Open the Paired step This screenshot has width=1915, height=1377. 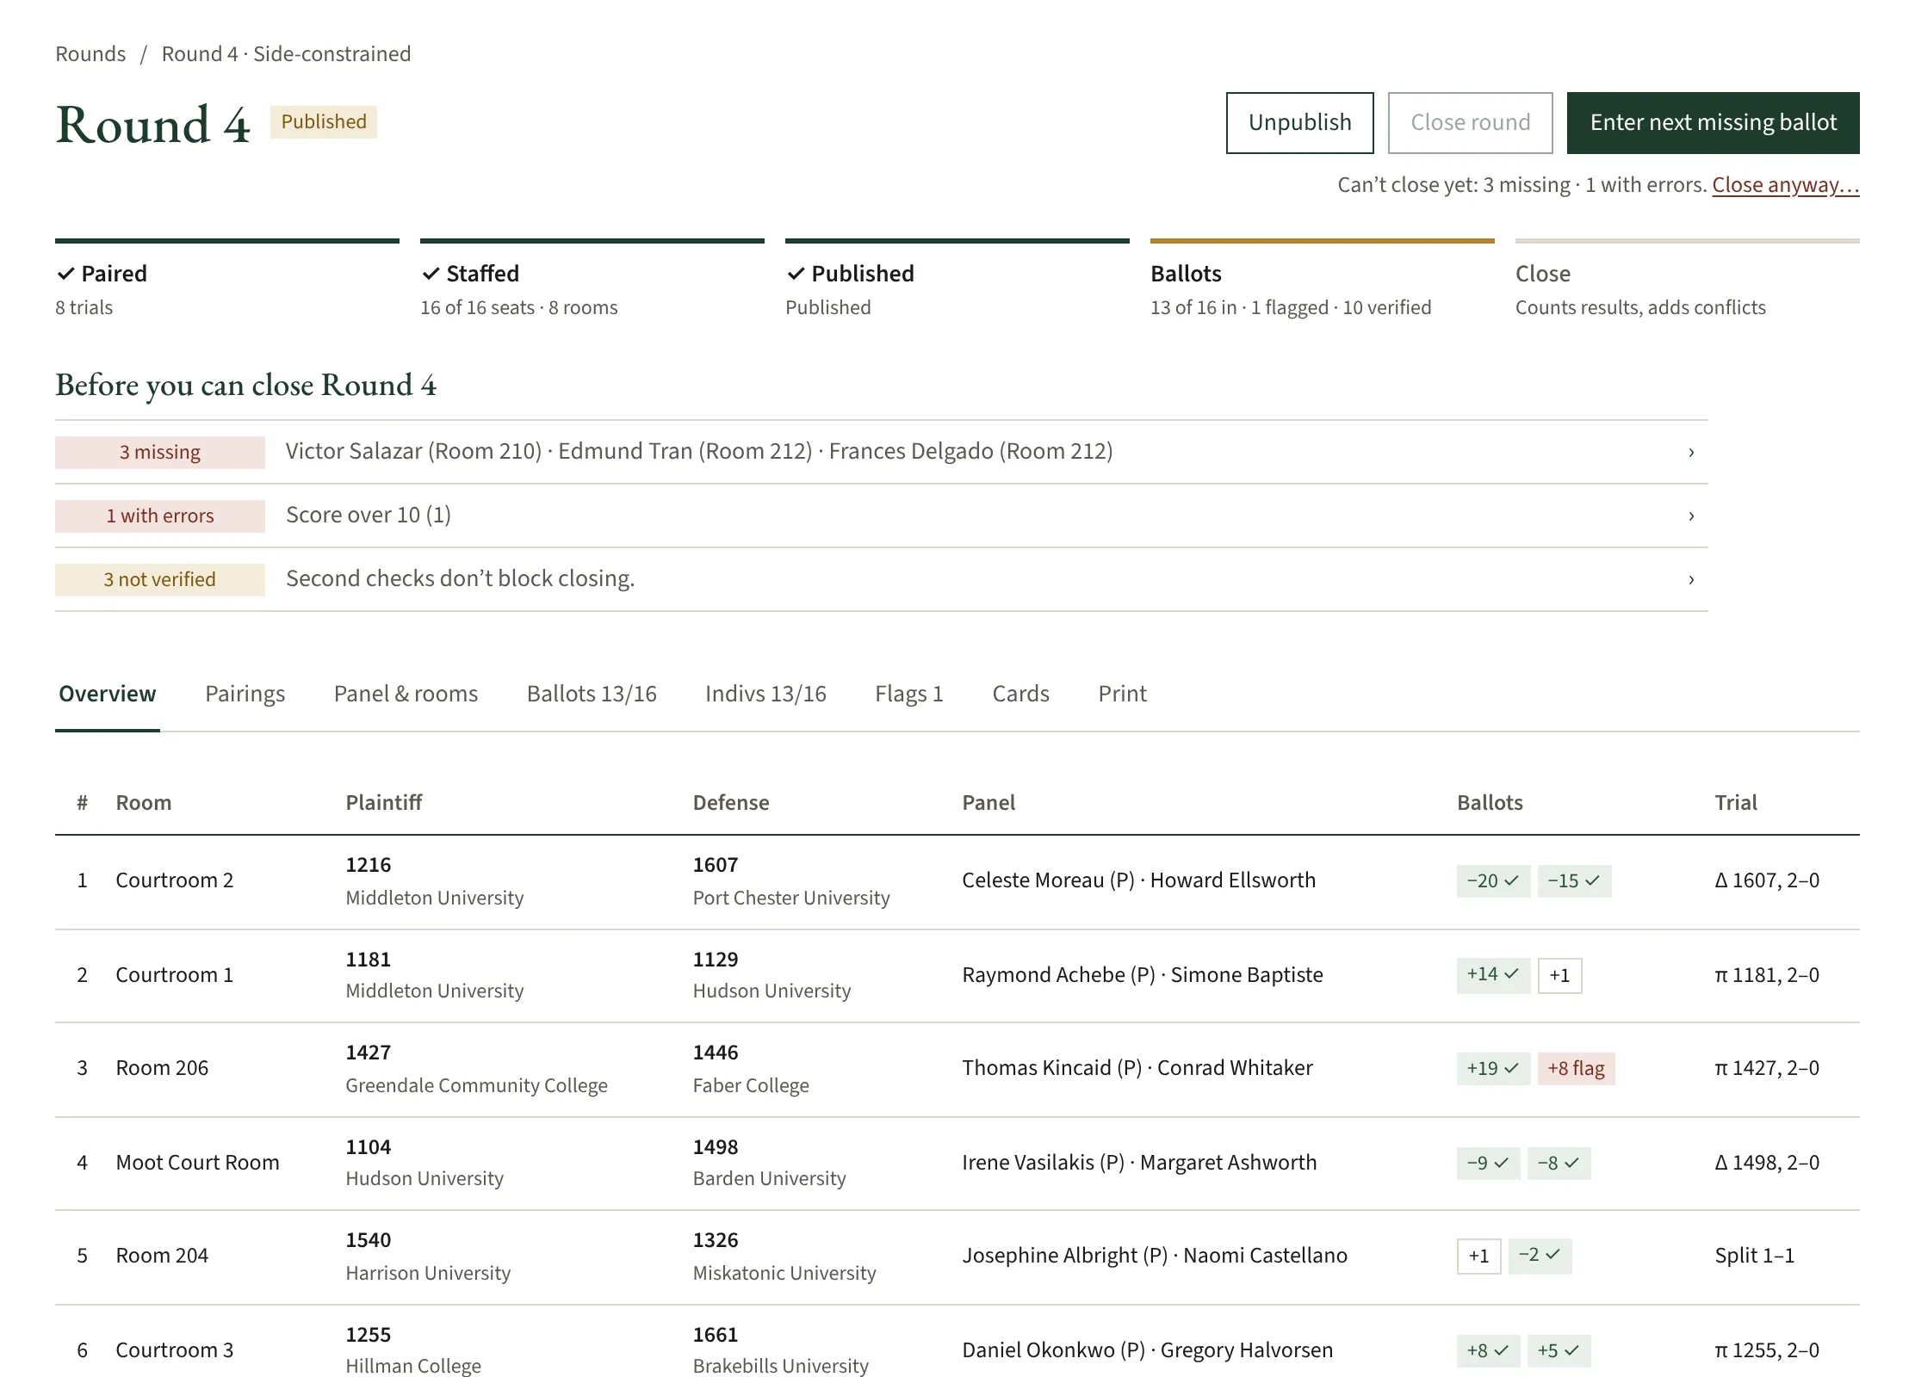(227, 281)
